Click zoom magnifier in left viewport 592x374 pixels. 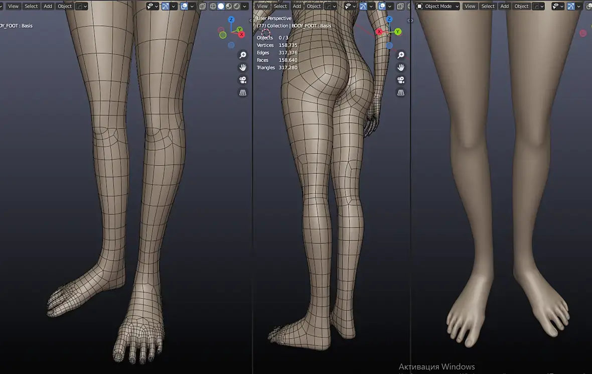coord(243,55)
